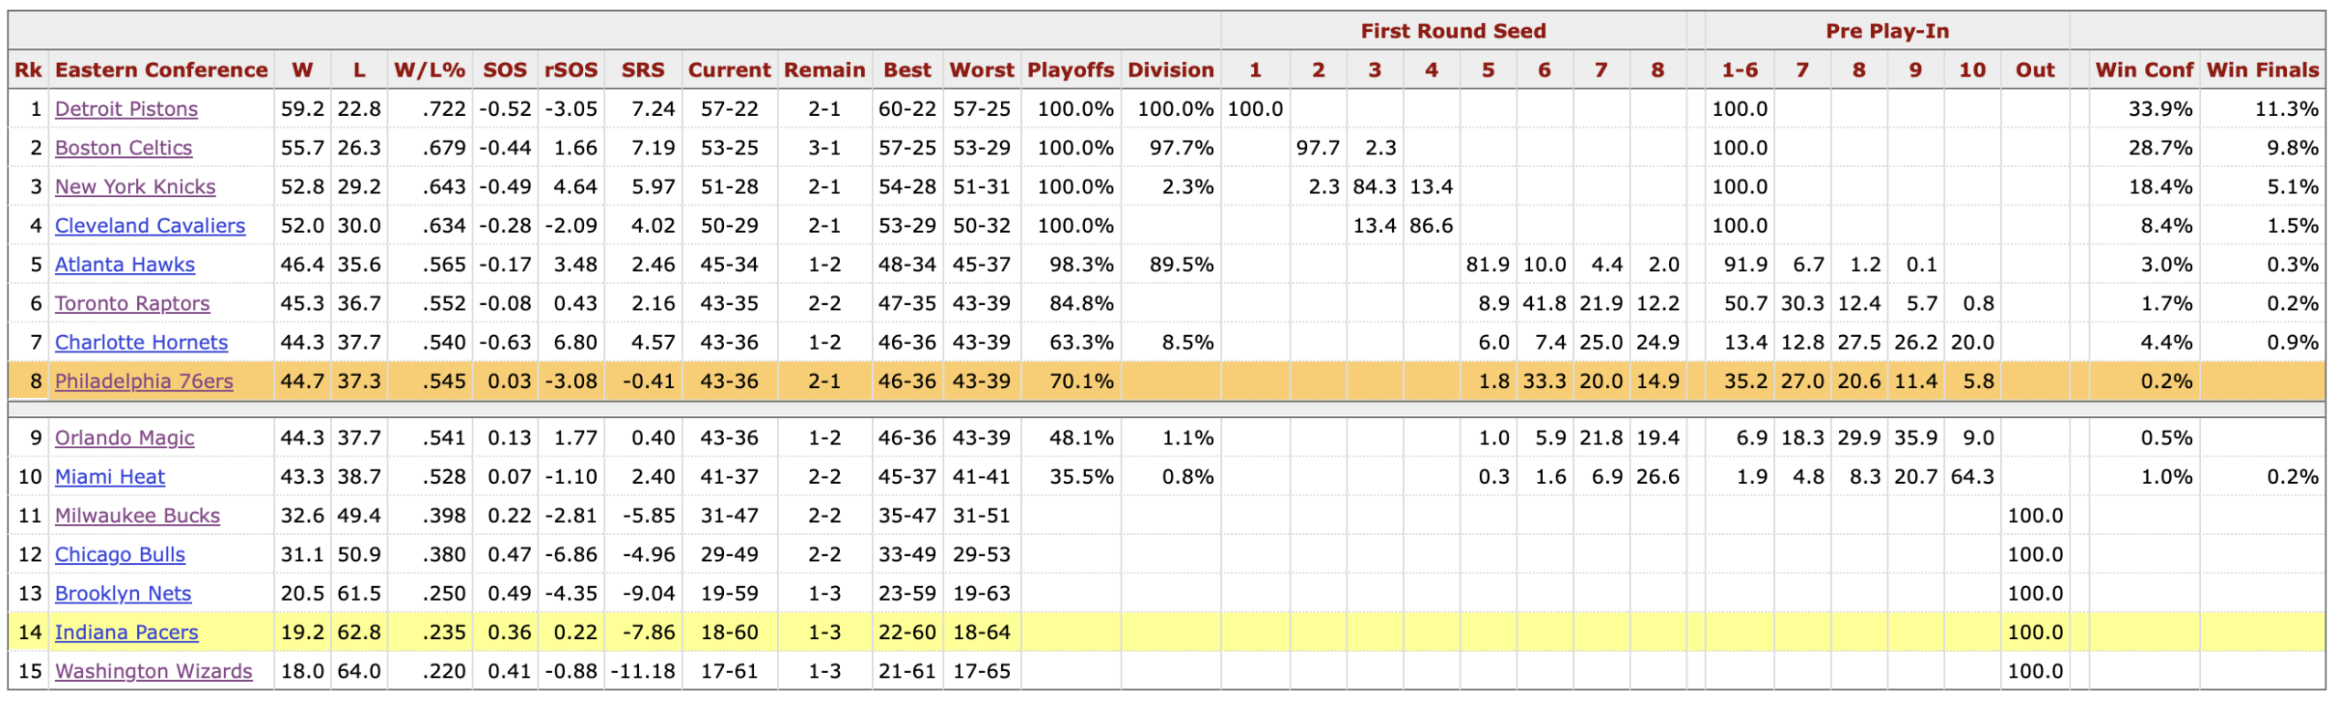Click the Philadelphia 76ers link

pos(144,382)
